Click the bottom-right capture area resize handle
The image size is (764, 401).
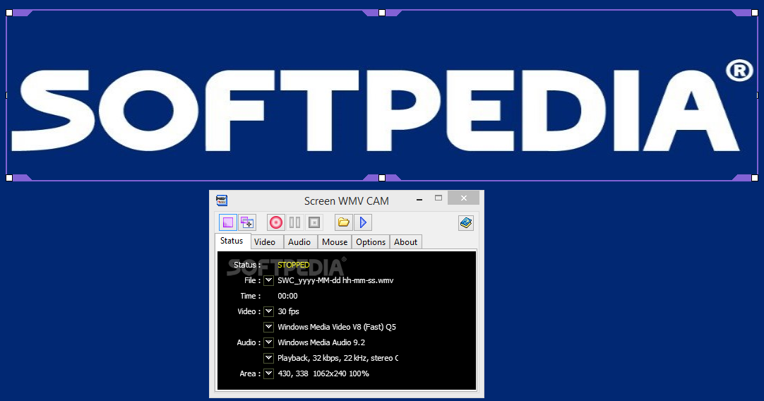(755, 178)
